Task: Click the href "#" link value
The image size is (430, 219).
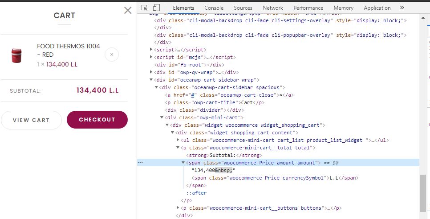Action: [x=192, y=95]
